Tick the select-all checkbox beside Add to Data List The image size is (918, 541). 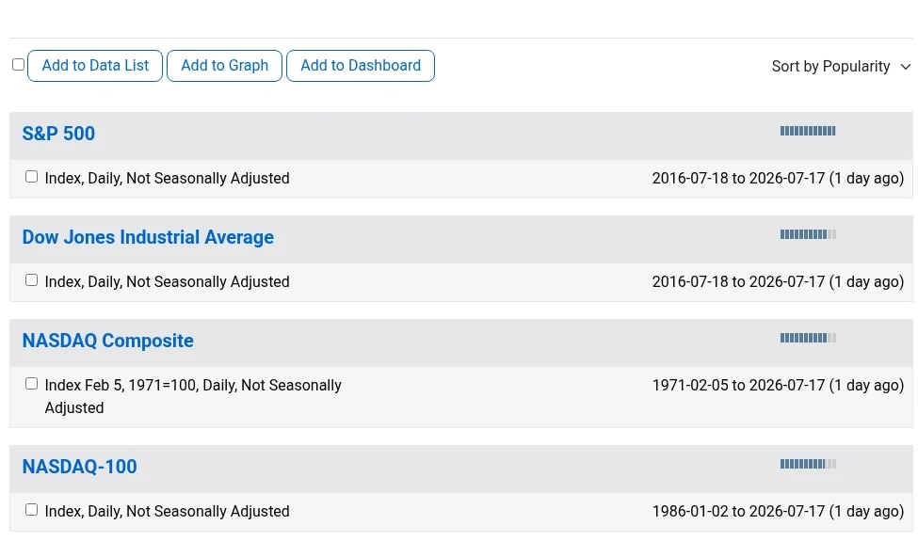(18, 64)
